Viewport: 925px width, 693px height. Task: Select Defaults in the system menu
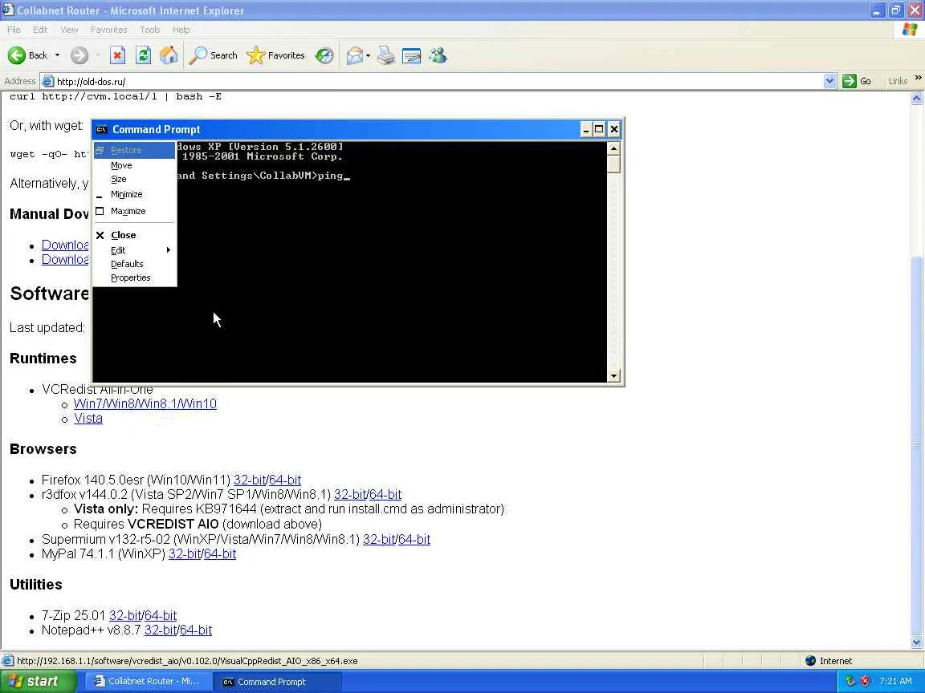(x=135, y=264)
